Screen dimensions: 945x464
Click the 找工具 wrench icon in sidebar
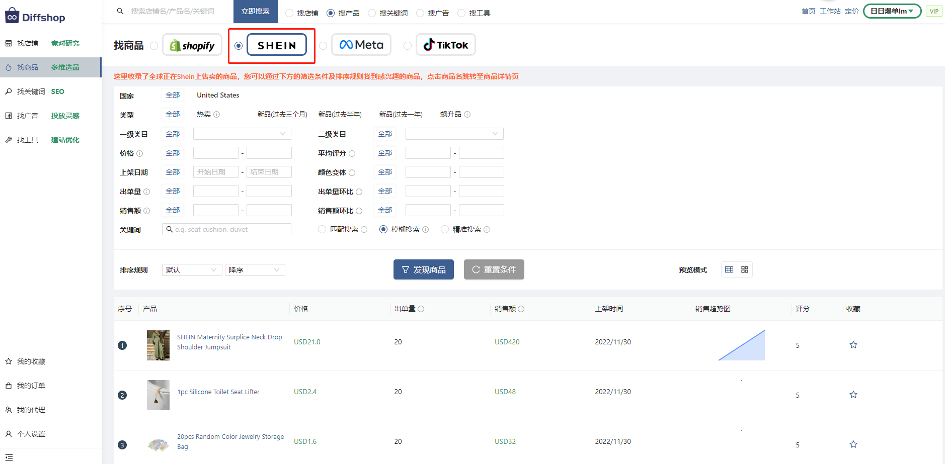9,140
